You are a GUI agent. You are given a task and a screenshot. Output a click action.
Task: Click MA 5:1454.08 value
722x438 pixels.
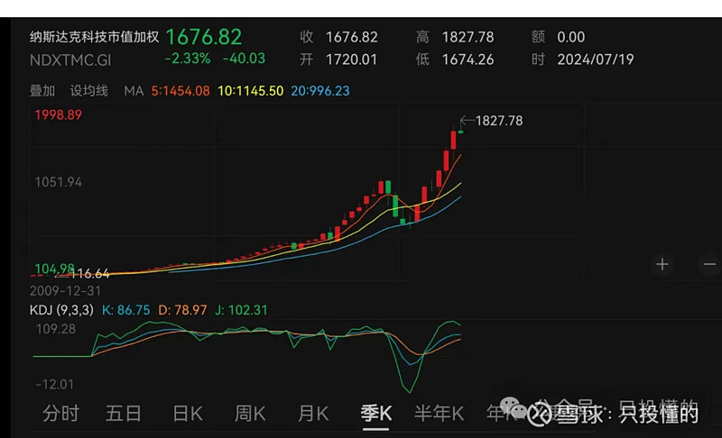pos(180,91)
